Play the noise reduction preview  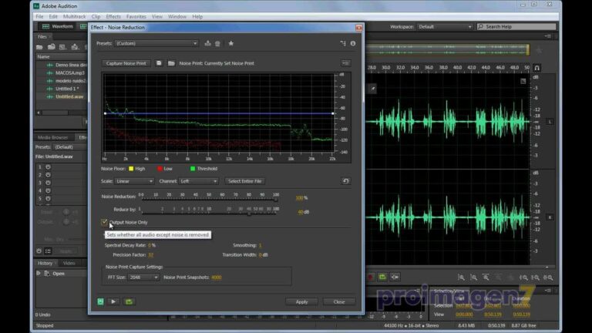click(113, 301)
